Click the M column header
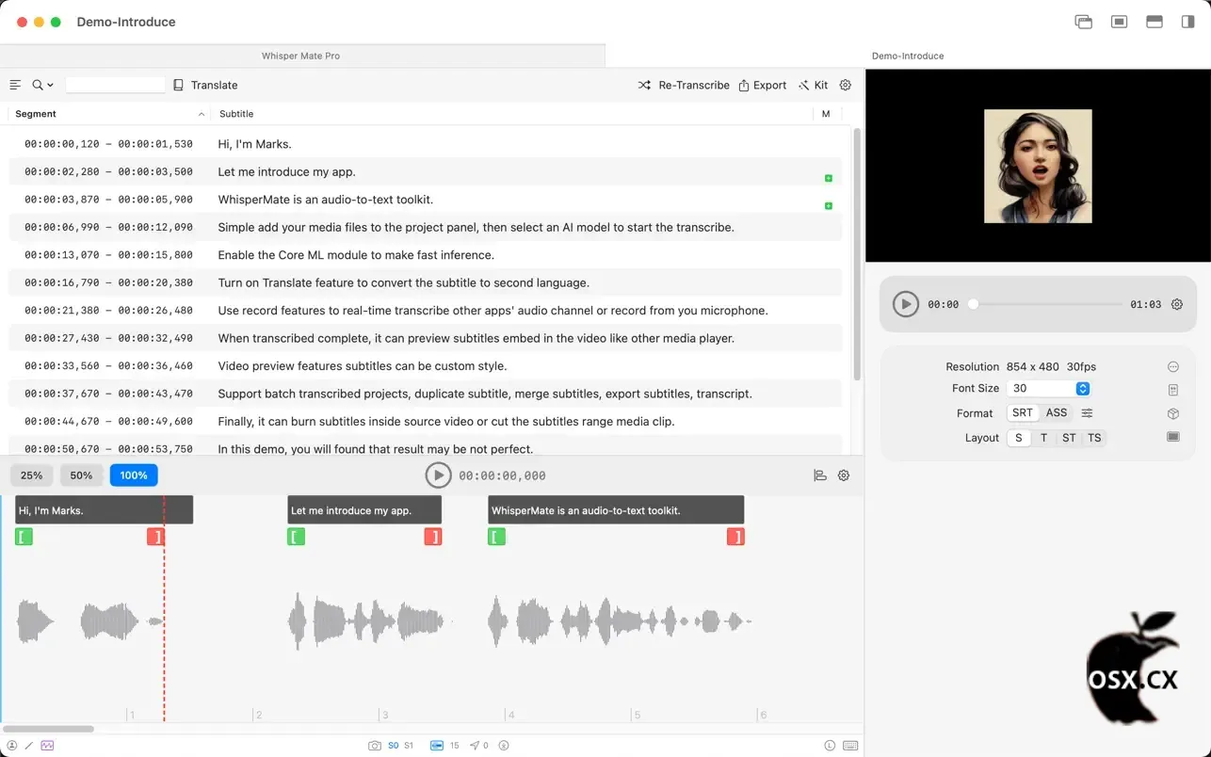 point(826,114)
